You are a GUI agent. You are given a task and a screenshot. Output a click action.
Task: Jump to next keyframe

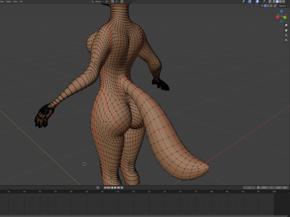[118, 187]
